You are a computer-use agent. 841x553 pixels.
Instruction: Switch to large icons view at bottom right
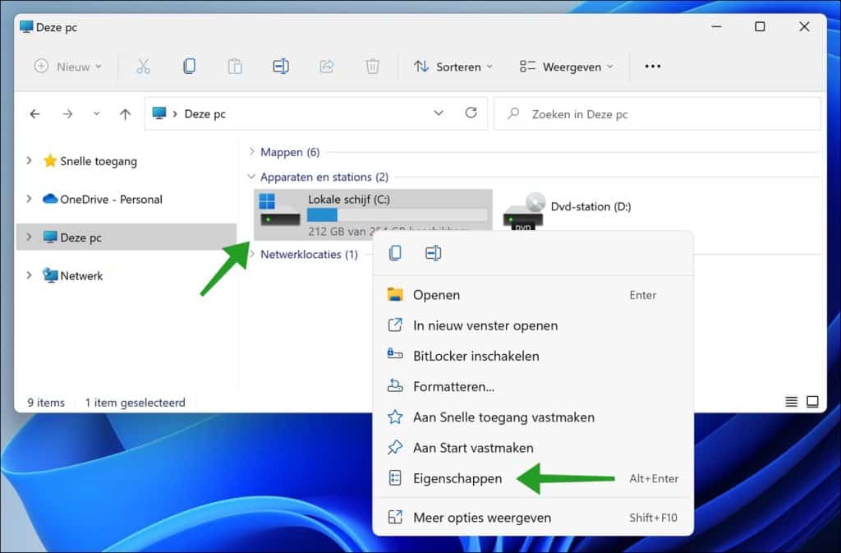811,402
